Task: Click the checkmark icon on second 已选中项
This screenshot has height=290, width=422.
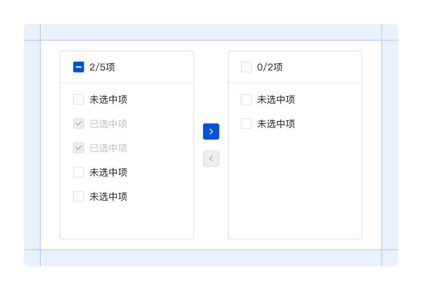Action: coord(78,148)
